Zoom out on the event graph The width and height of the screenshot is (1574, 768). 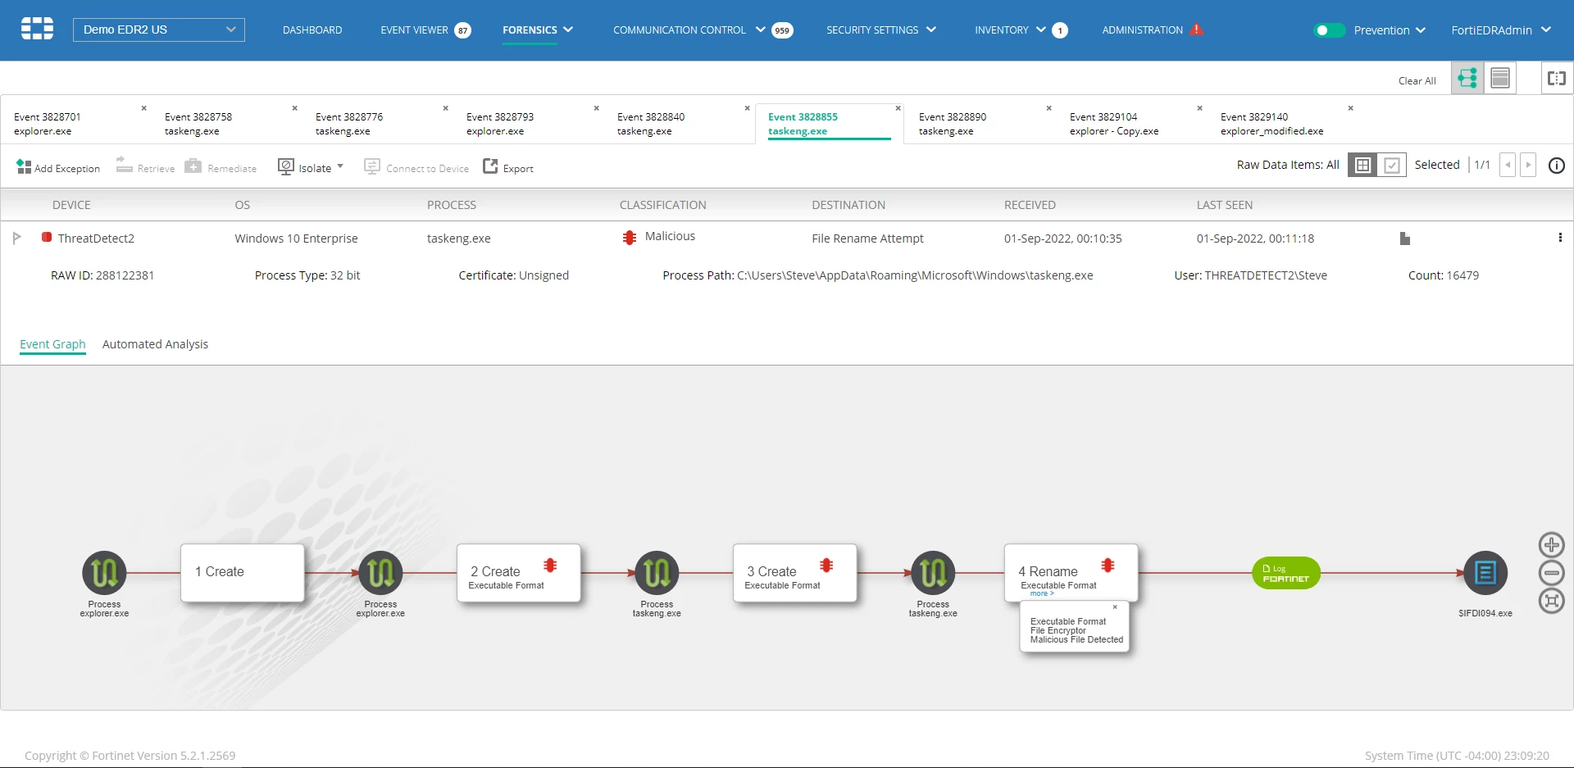tap(1551, 572)
